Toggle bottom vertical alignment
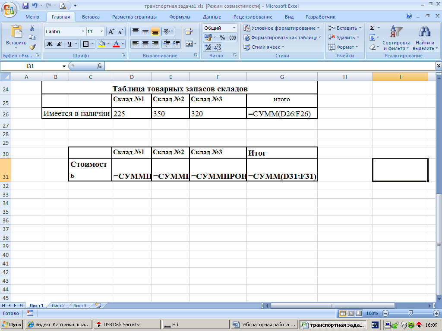 155,31
